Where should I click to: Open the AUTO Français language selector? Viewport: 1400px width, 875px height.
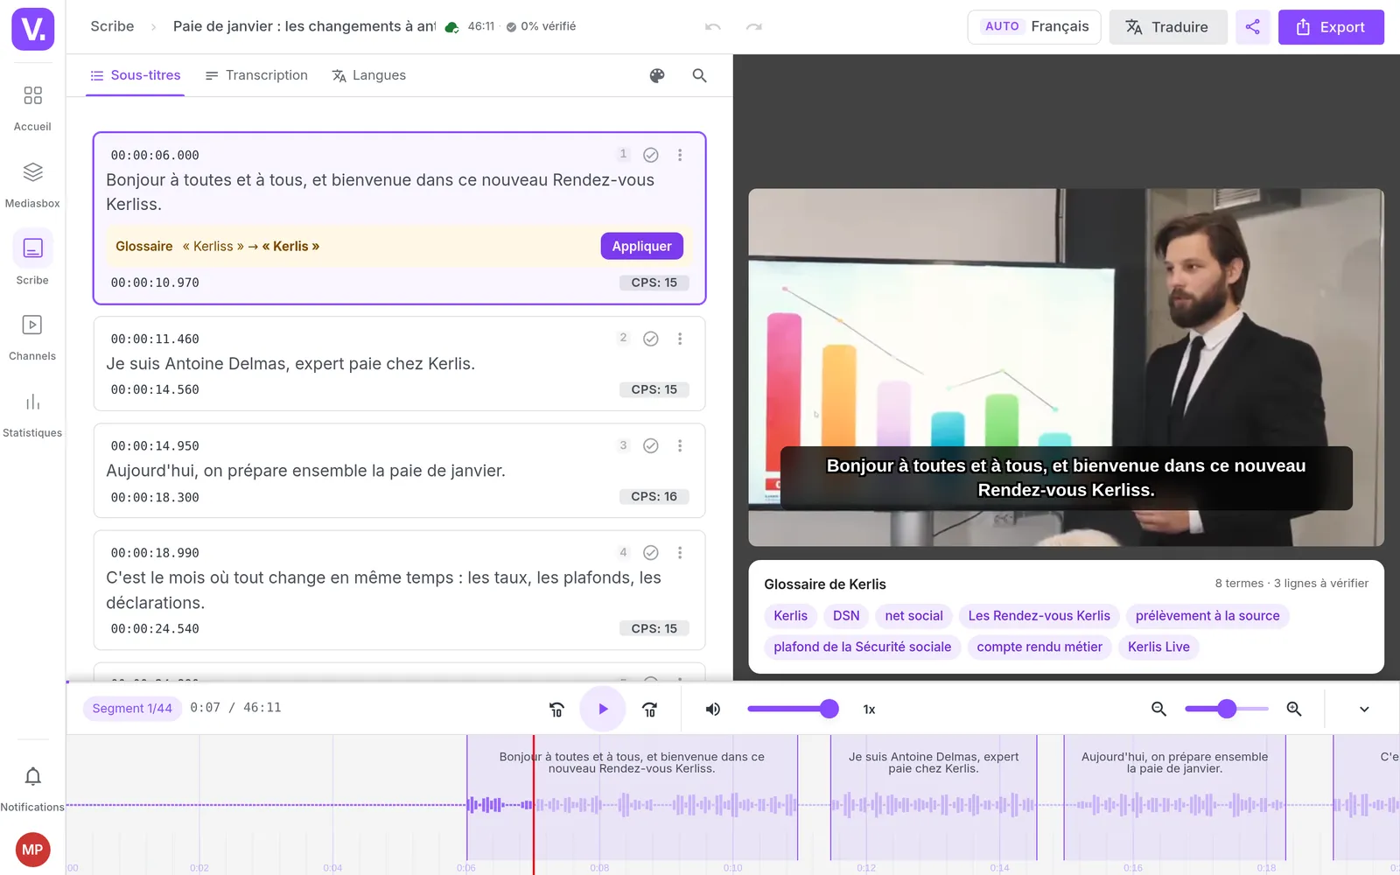[x=1034, y=27]
